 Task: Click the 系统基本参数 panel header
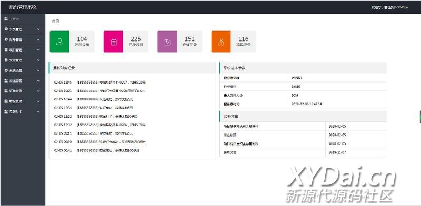click(303, 68)
